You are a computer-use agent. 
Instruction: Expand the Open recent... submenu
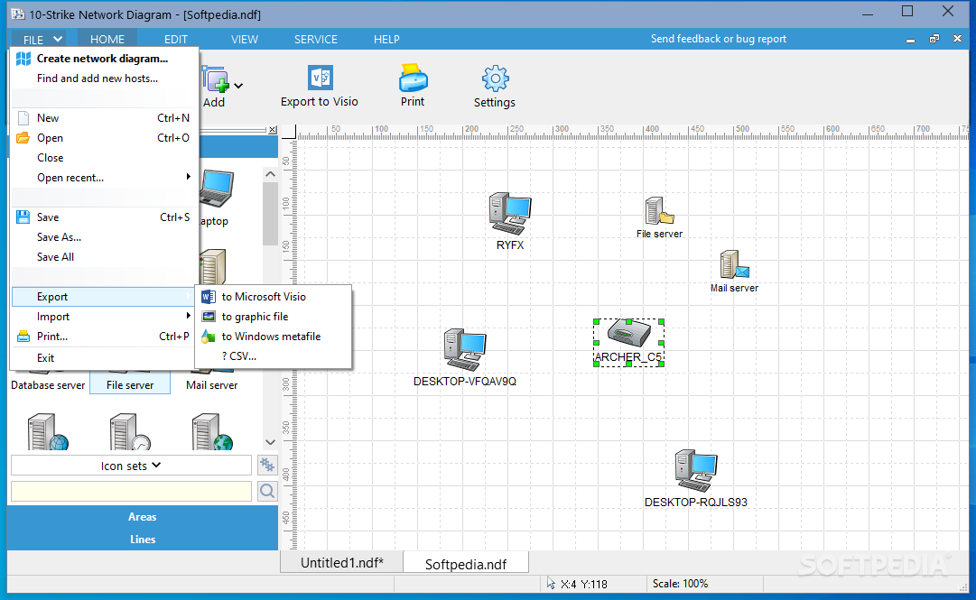(104, 177)
